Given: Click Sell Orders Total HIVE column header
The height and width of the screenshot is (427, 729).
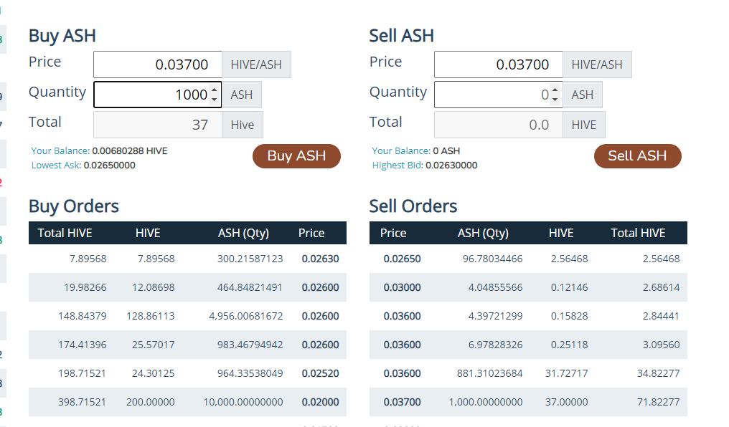Looking at the screenshot, I should pyautogui.click(x=639, y=233).
